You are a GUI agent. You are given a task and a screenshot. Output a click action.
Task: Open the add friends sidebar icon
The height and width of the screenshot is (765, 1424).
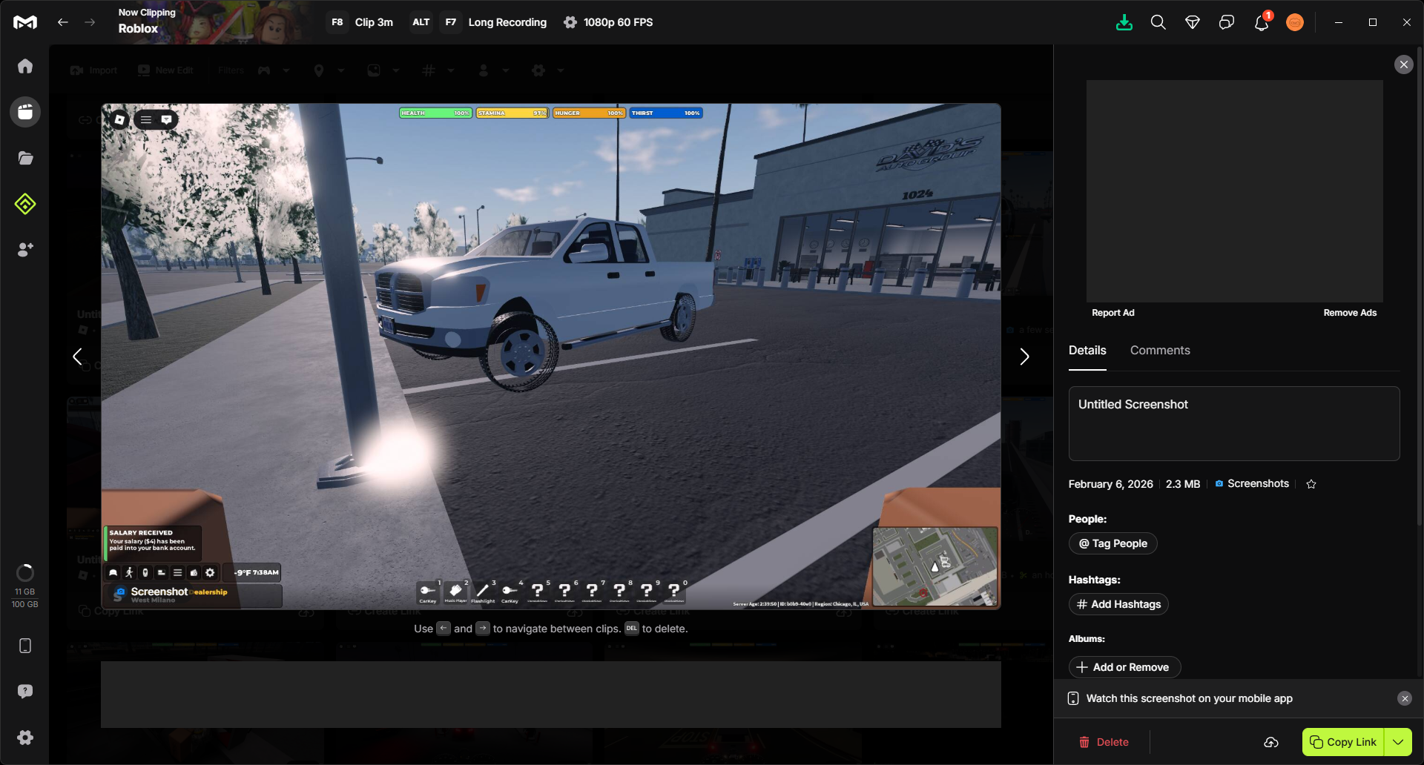tap(25, 250)
